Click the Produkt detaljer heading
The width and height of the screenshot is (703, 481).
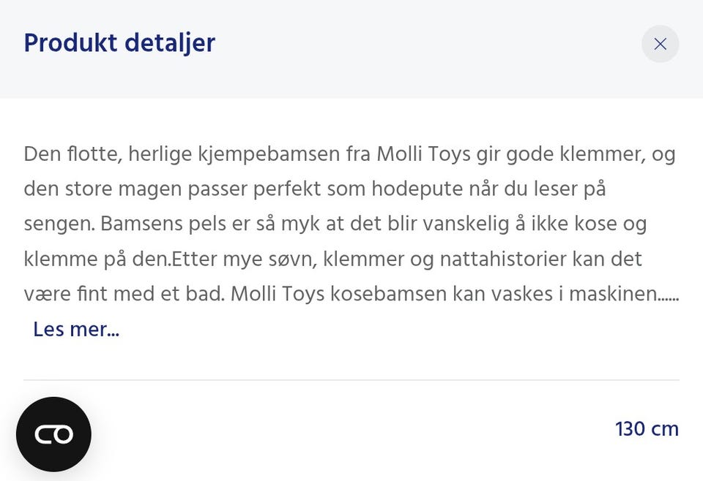click(119, 43)
